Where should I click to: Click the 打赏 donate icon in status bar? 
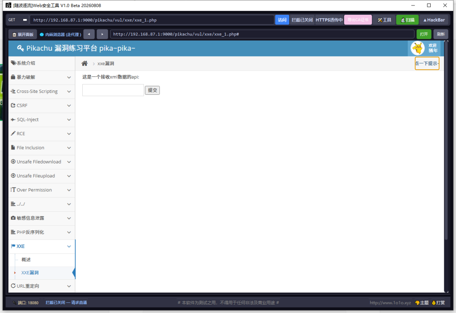tap(438, 302)
